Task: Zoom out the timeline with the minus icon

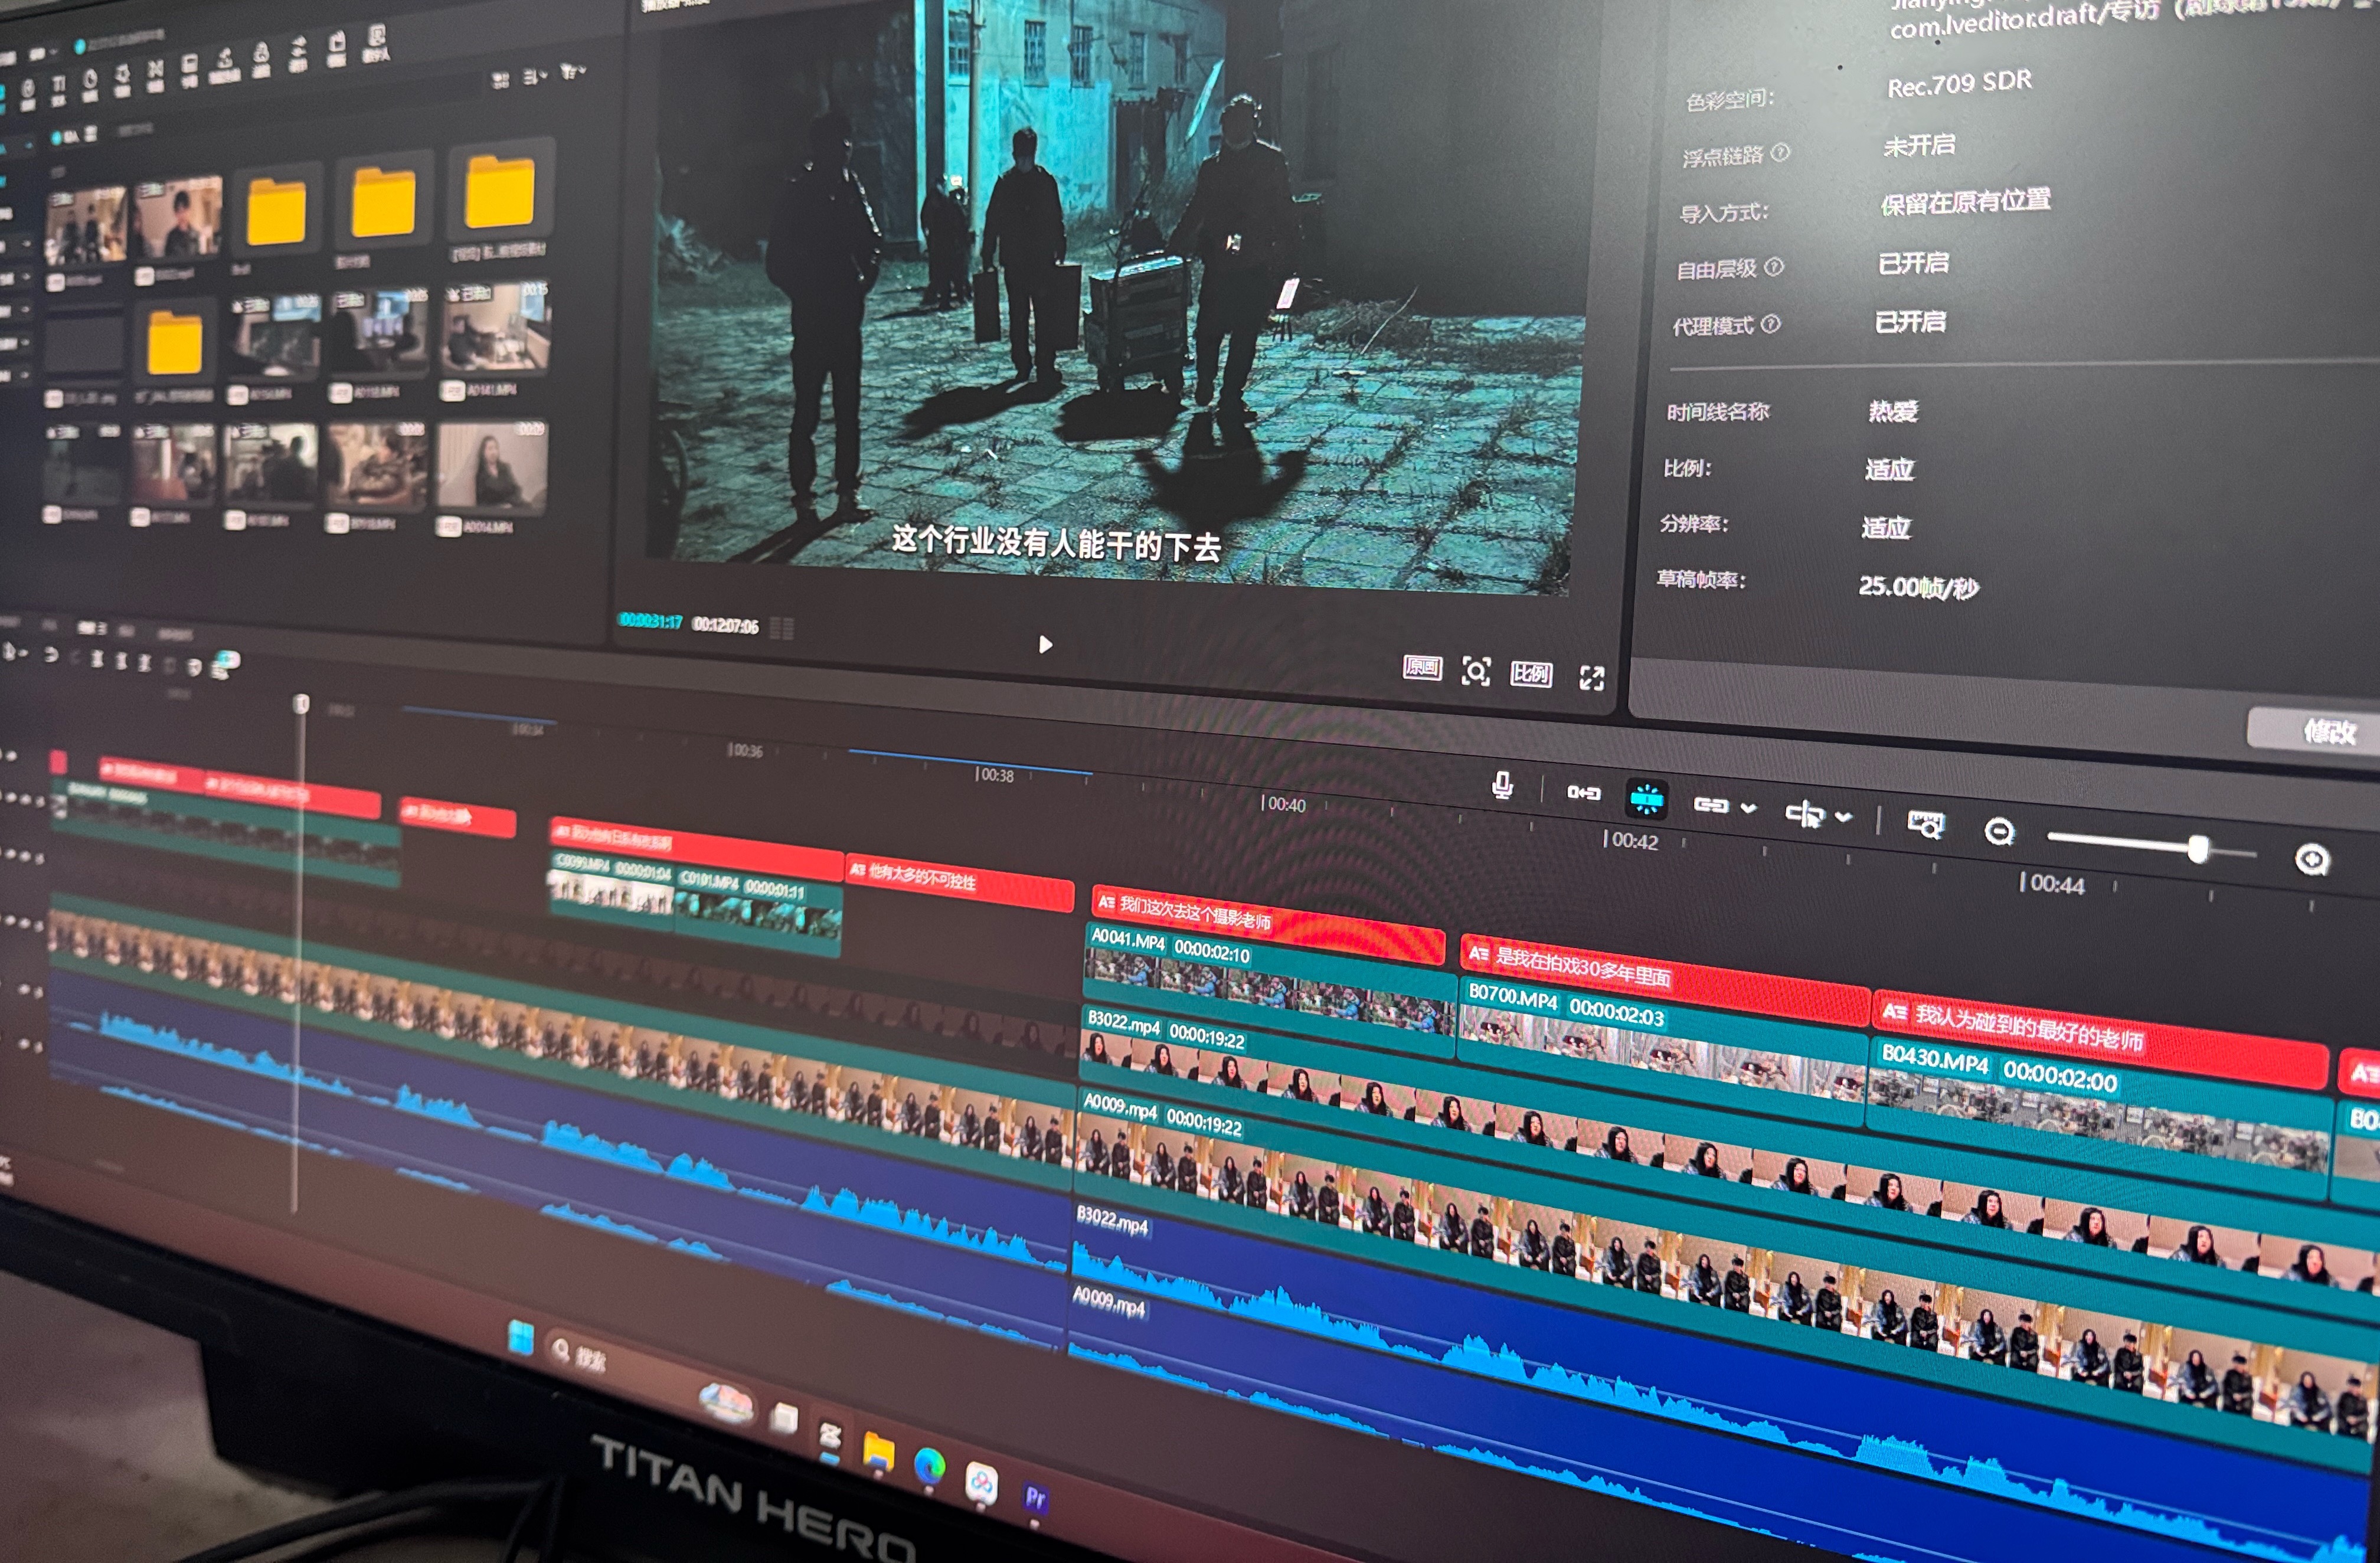Action: pyautogui.click(x=1999, y=832)
